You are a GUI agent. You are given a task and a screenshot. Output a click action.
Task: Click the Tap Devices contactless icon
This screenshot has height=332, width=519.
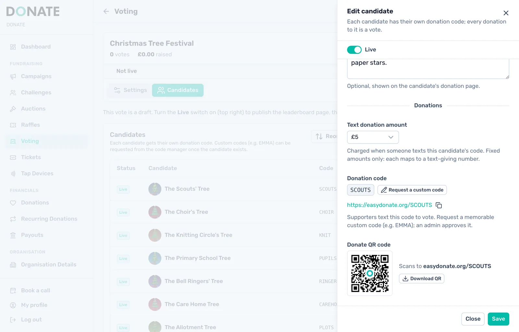(13, 174)
